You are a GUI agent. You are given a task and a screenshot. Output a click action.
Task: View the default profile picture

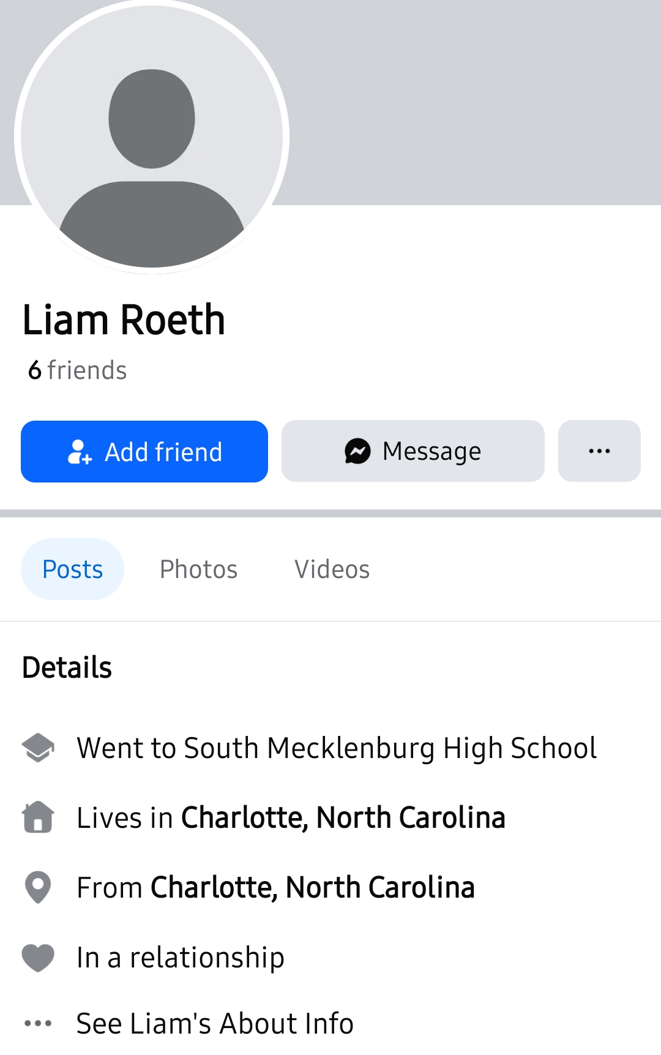[152, 137]
